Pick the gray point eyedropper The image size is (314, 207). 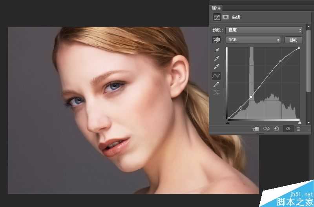tap(216, 59)
